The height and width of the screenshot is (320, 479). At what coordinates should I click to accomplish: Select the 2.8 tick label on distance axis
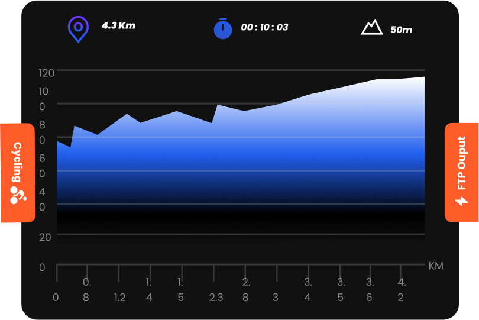point(246,289)
